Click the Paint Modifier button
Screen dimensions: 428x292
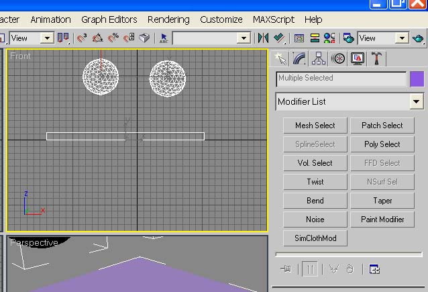pos(382,220)
